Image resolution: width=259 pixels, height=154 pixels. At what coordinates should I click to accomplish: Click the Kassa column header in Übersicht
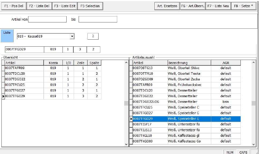coord(53,62)
